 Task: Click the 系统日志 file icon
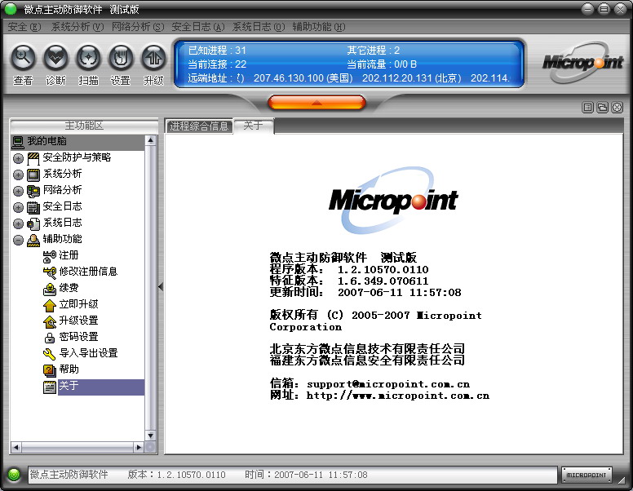33,223
